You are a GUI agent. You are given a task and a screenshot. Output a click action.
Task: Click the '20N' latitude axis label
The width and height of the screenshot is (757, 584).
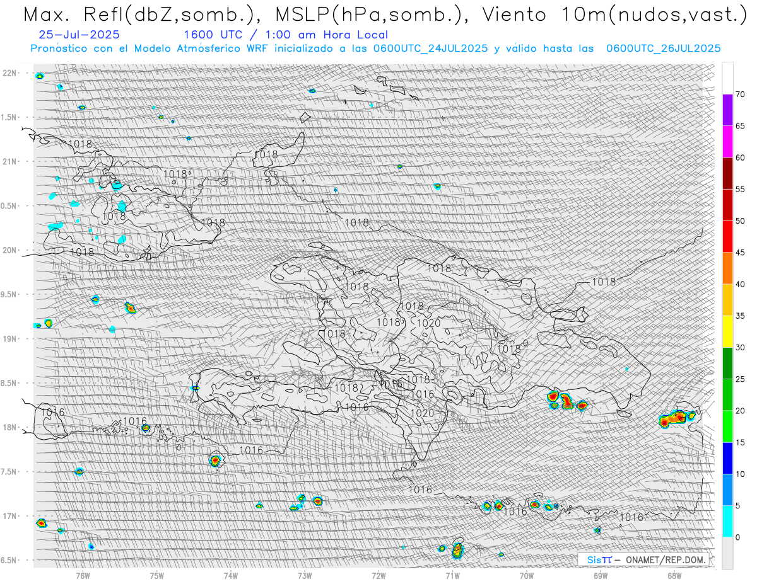[9, 250]
